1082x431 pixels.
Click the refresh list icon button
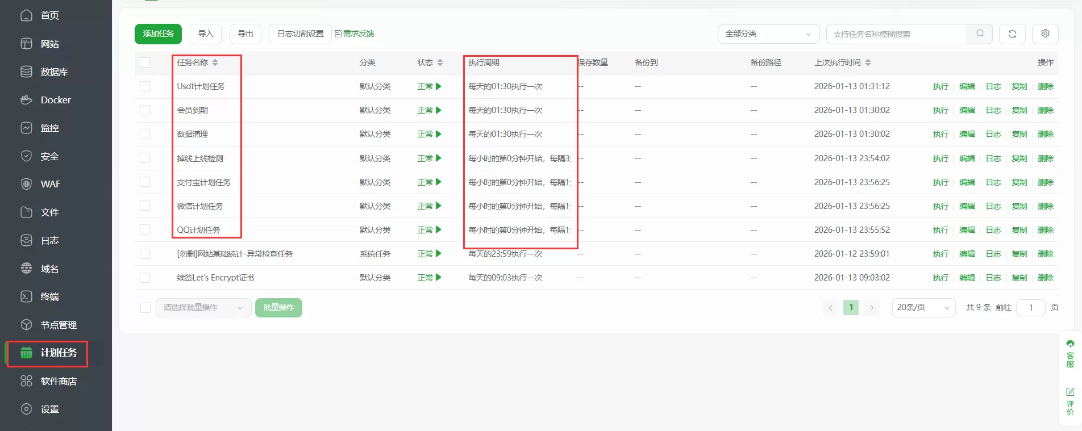point(1012,34)
